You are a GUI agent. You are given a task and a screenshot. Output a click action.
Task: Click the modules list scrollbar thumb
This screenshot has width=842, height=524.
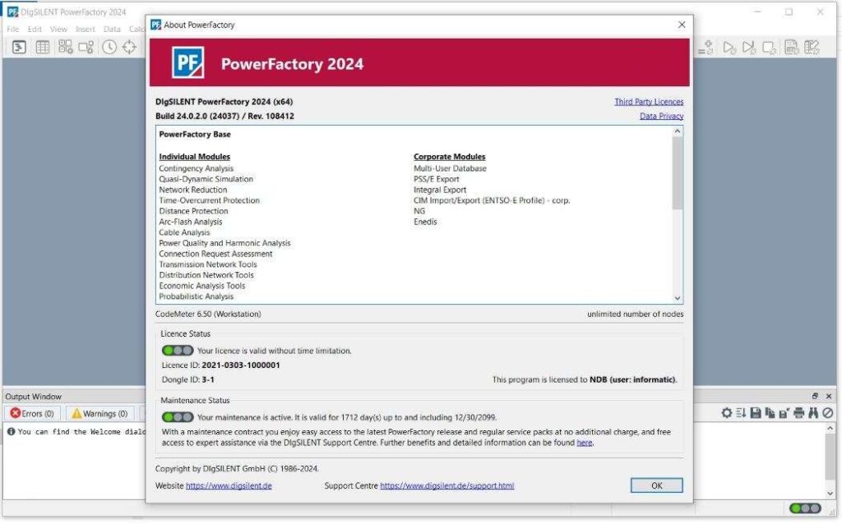[x=678, y=172]
